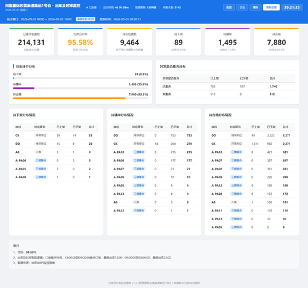Select the KPI card showing 89

coord(179,42)
